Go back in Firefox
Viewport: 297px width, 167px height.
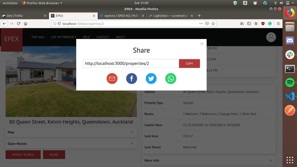4,24
